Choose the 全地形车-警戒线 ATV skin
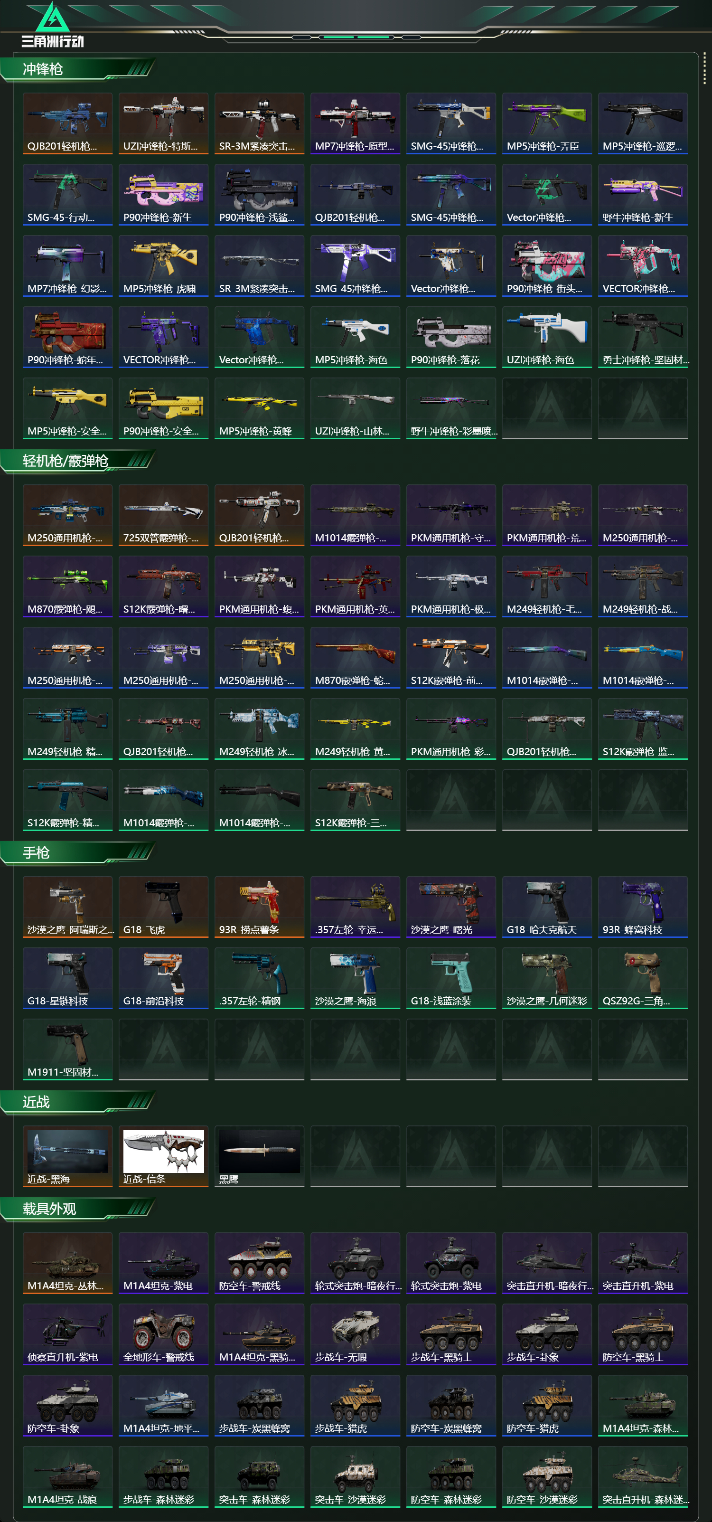The width and height of the screenshot is (712, 1522). click(x=164, y=1335)
